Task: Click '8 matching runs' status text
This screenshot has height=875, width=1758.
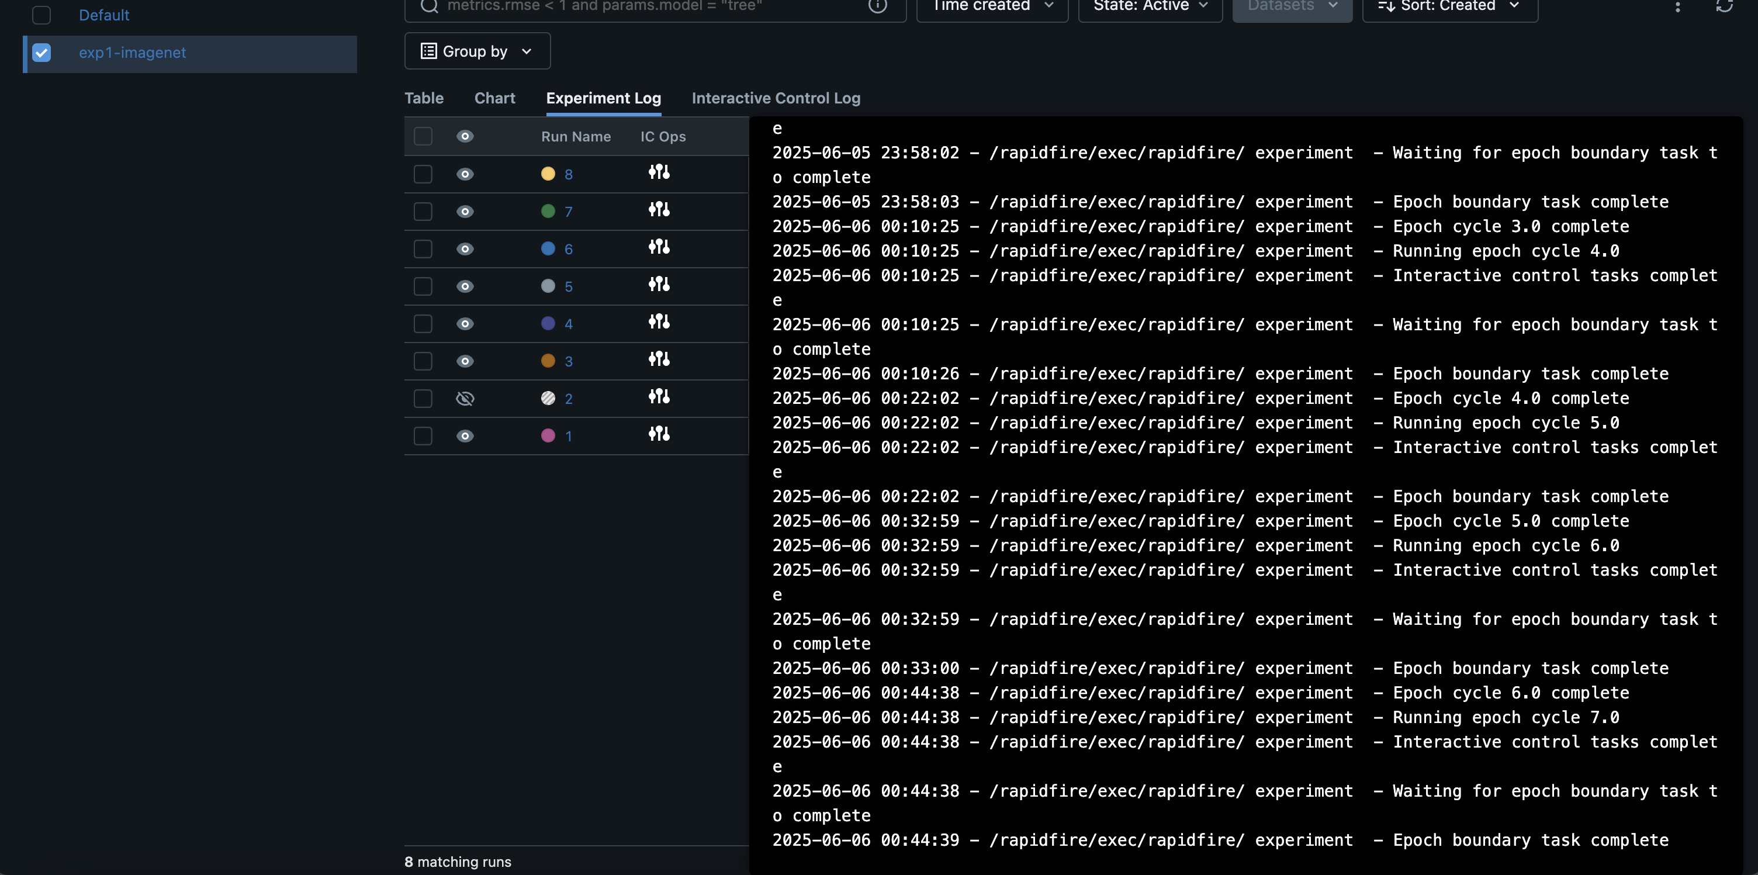Action: tap(458, 862)
